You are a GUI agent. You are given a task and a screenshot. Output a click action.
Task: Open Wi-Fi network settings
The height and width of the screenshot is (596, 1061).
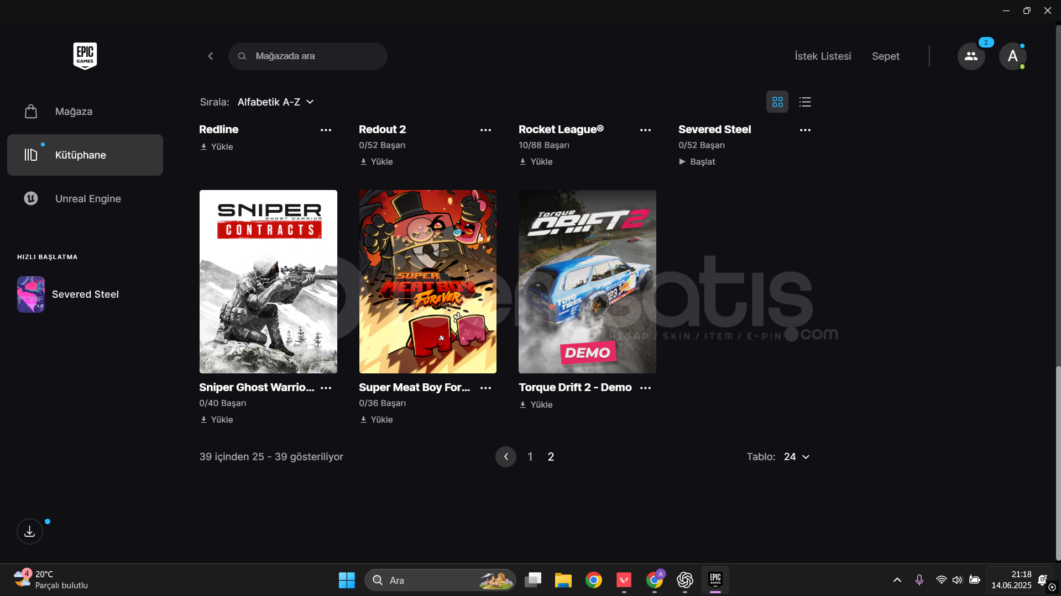941,580
